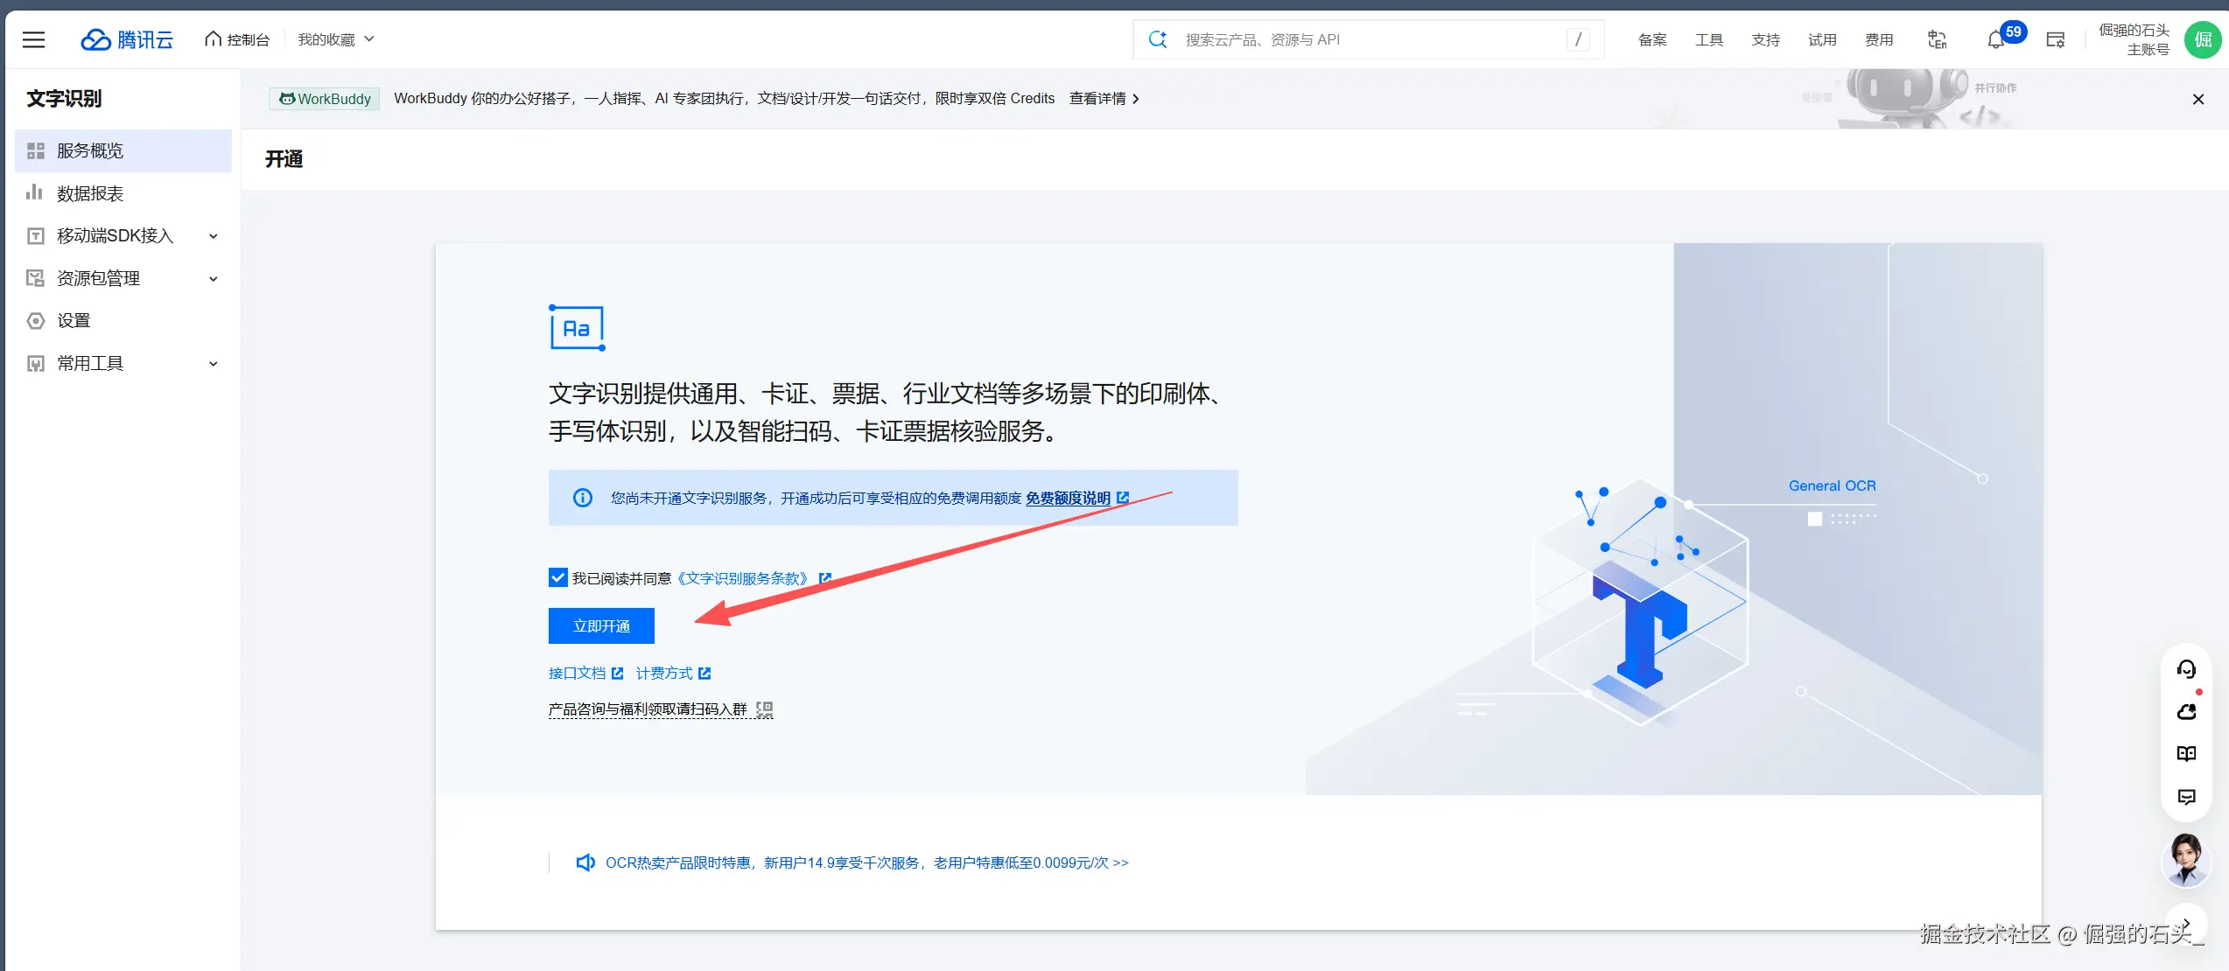Click 产品咨询与福利领取请扫码入群 text

[648, 709]
